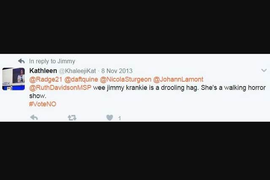Open the #VoteNO hashtag
Viewport: 270px width, 180px height.
pyautogui.click(x=43, y=104)
